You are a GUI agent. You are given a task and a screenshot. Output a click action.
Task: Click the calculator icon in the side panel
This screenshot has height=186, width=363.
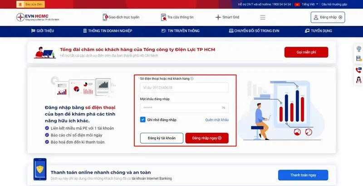tap(359, 59)
